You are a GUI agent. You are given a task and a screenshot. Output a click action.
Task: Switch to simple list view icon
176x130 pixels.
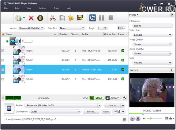pyautogui.click(x=124, y=28)
